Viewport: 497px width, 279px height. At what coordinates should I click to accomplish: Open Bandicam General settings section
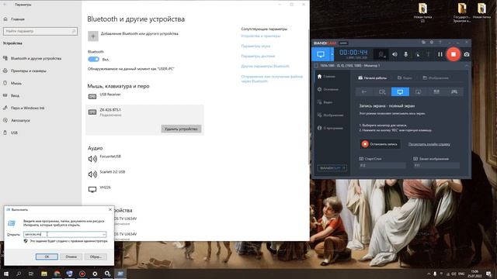click(x=328, y=90)
